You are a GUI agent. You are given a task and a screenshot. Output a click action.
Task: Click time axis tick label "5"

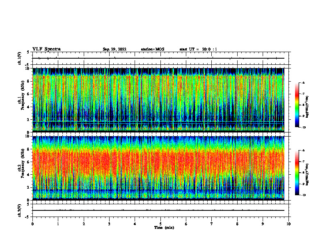pos(160,224)
